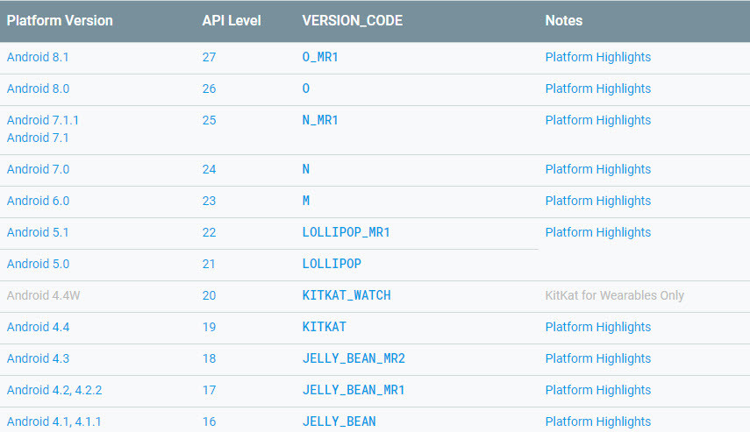Open the KITKAT version code link
Viewport: 750px width, 432px height.
(x=325, y=328)
